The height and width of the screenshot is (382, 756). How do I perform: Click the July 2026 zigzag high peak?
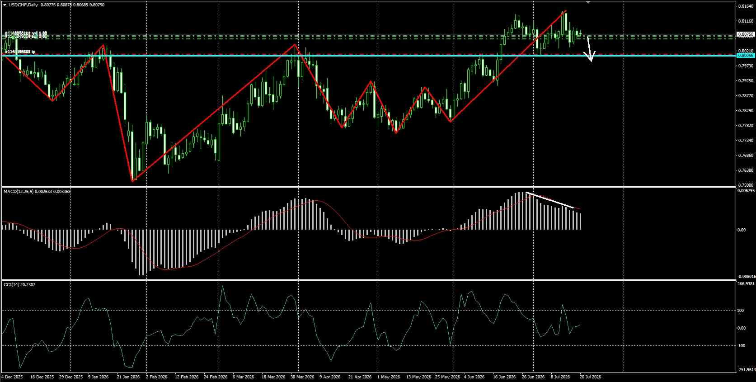click(x=565, y=11)
